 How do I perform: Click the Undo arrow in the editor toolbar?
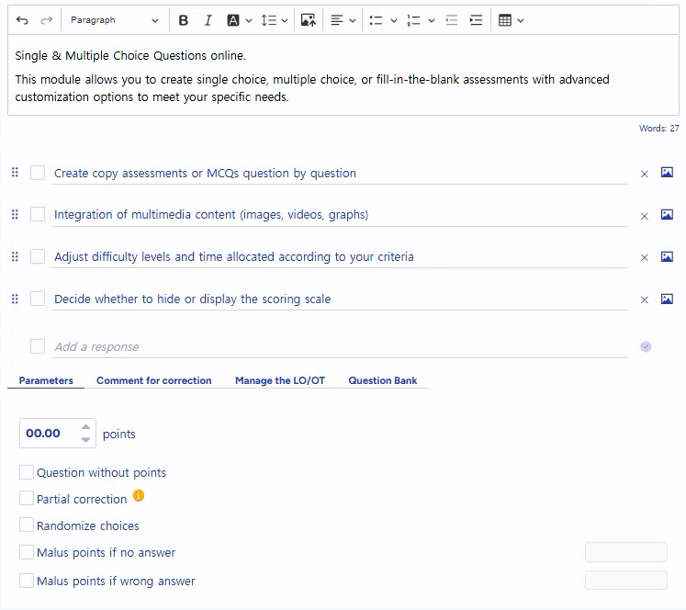tap(22, 20)
